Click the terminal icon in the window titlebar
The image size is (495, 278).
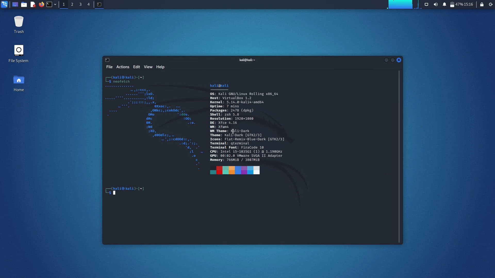pos(107,60)
